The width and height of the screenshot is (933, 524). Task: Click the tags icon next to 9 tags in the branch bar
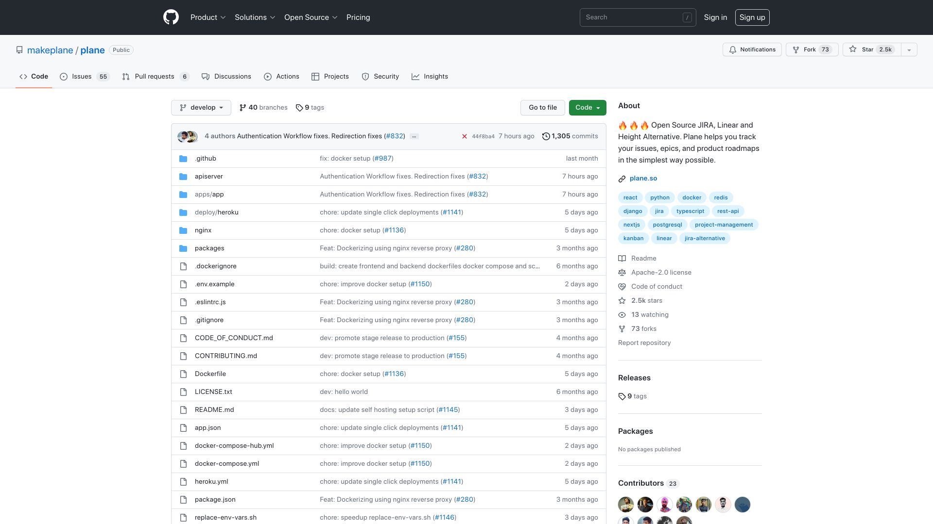[299, 108]
